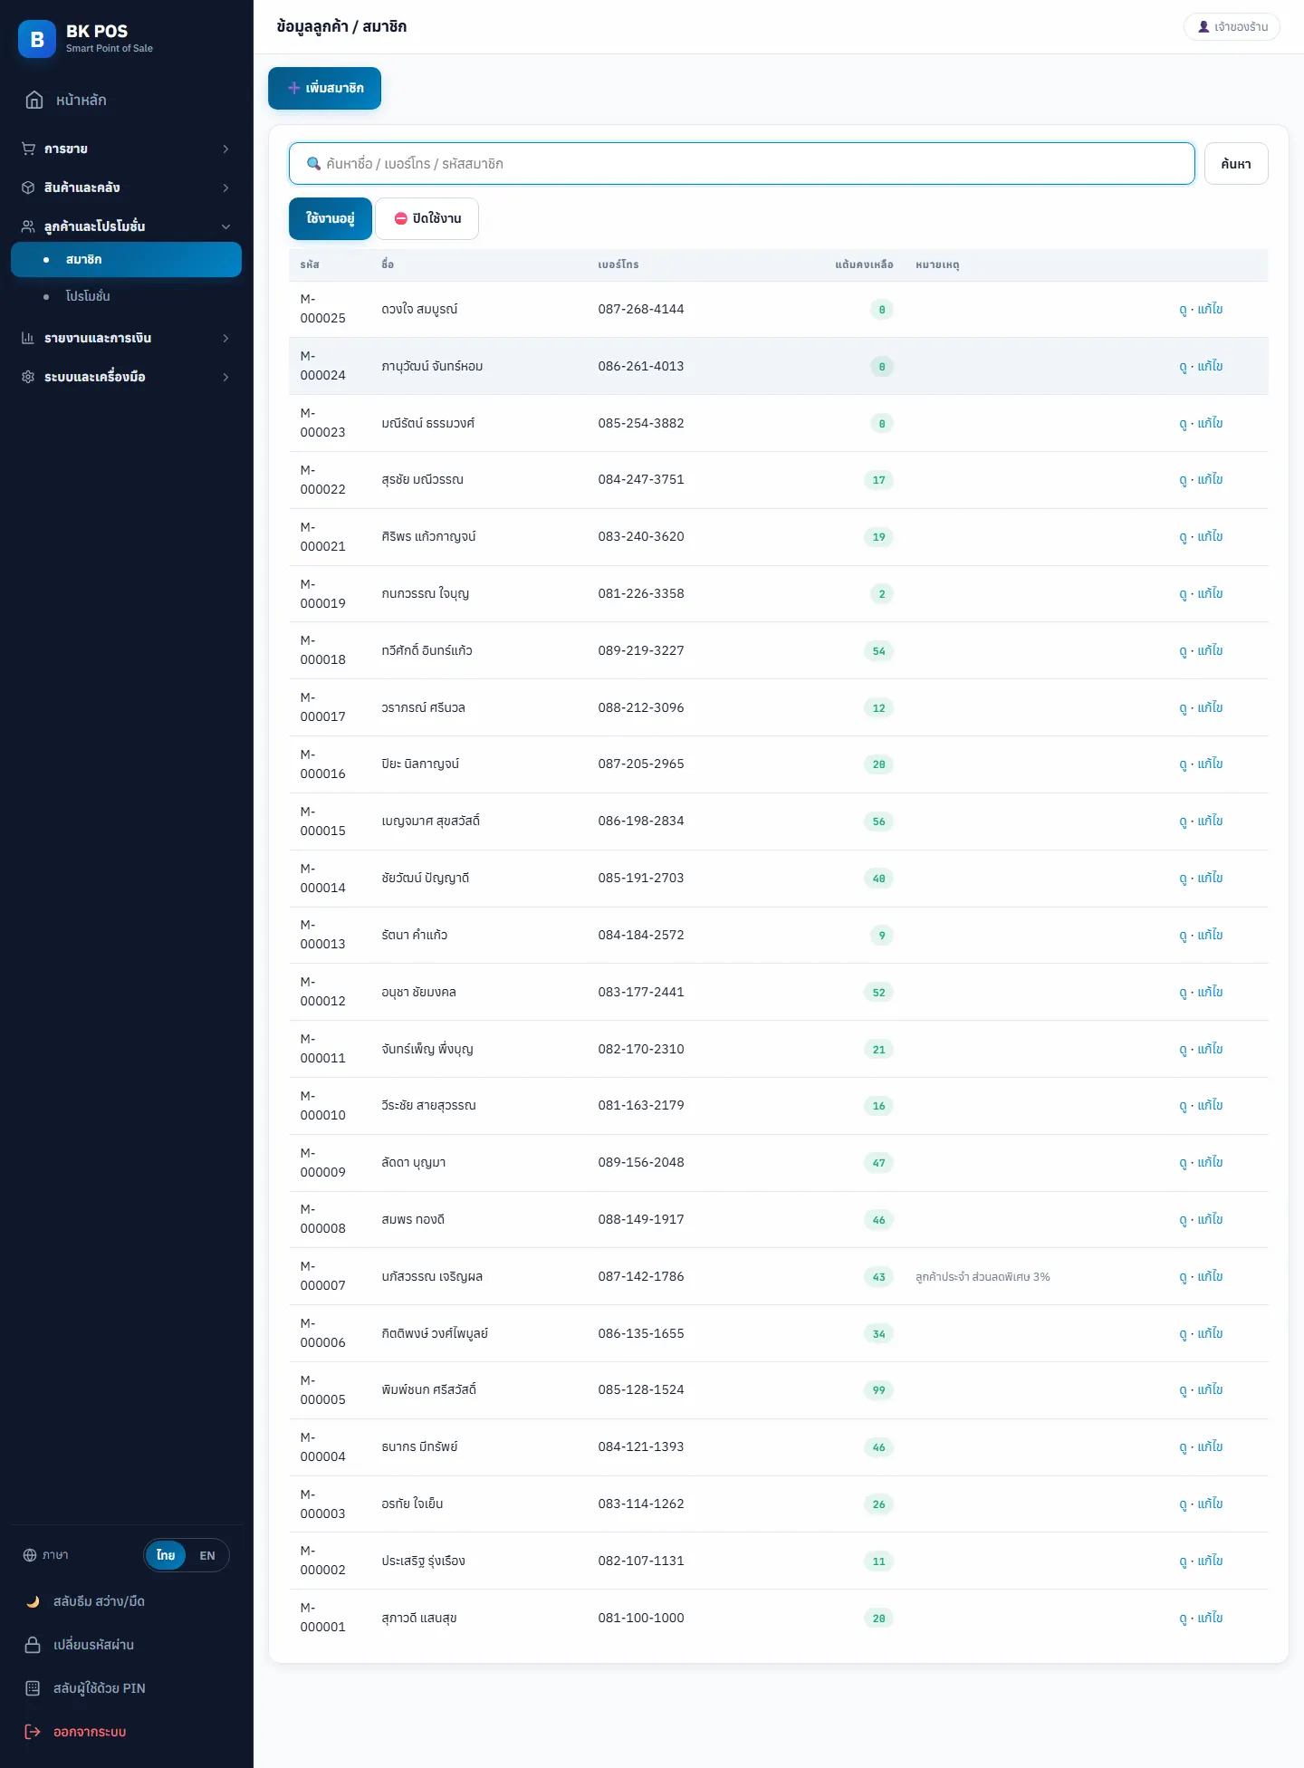Image resolution: width=1304 pixels, height=1768 pixels.
Task: Click member code M-000012
Action: [322, 993]
